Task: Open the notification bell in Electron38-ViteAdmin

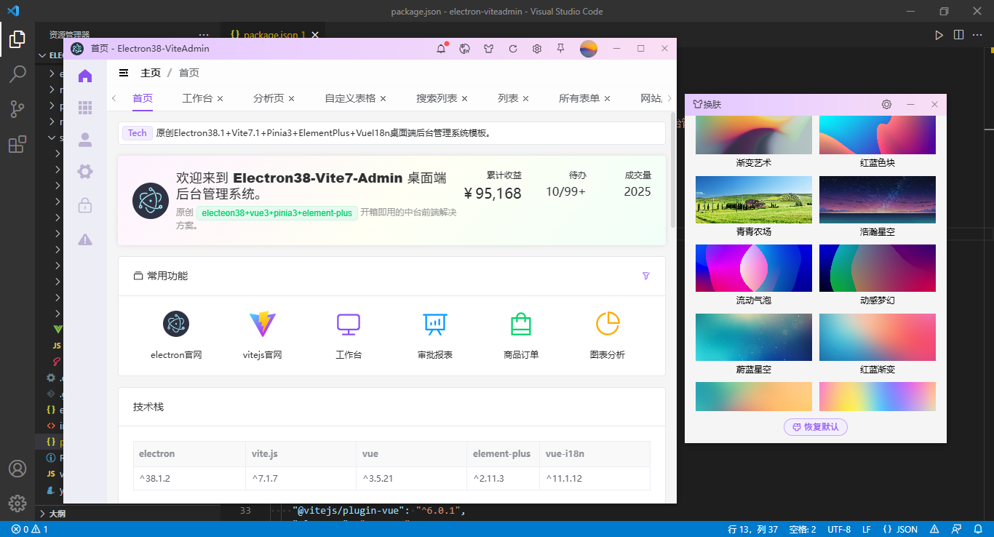Action: coord(441,49)
